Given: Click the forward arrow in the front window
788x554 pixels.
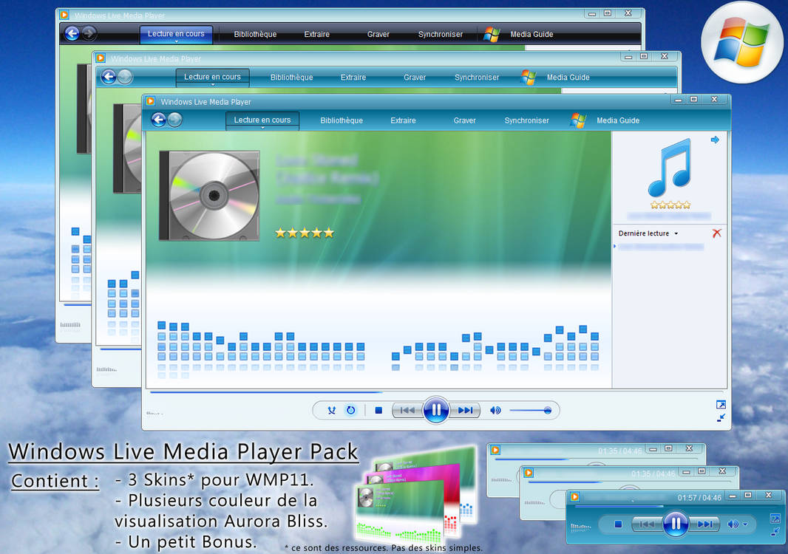Looking at the screenshot, I should pos(175,120).
